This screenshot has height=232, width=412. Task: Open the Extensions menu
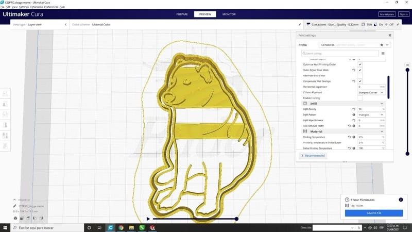(37, 7)
